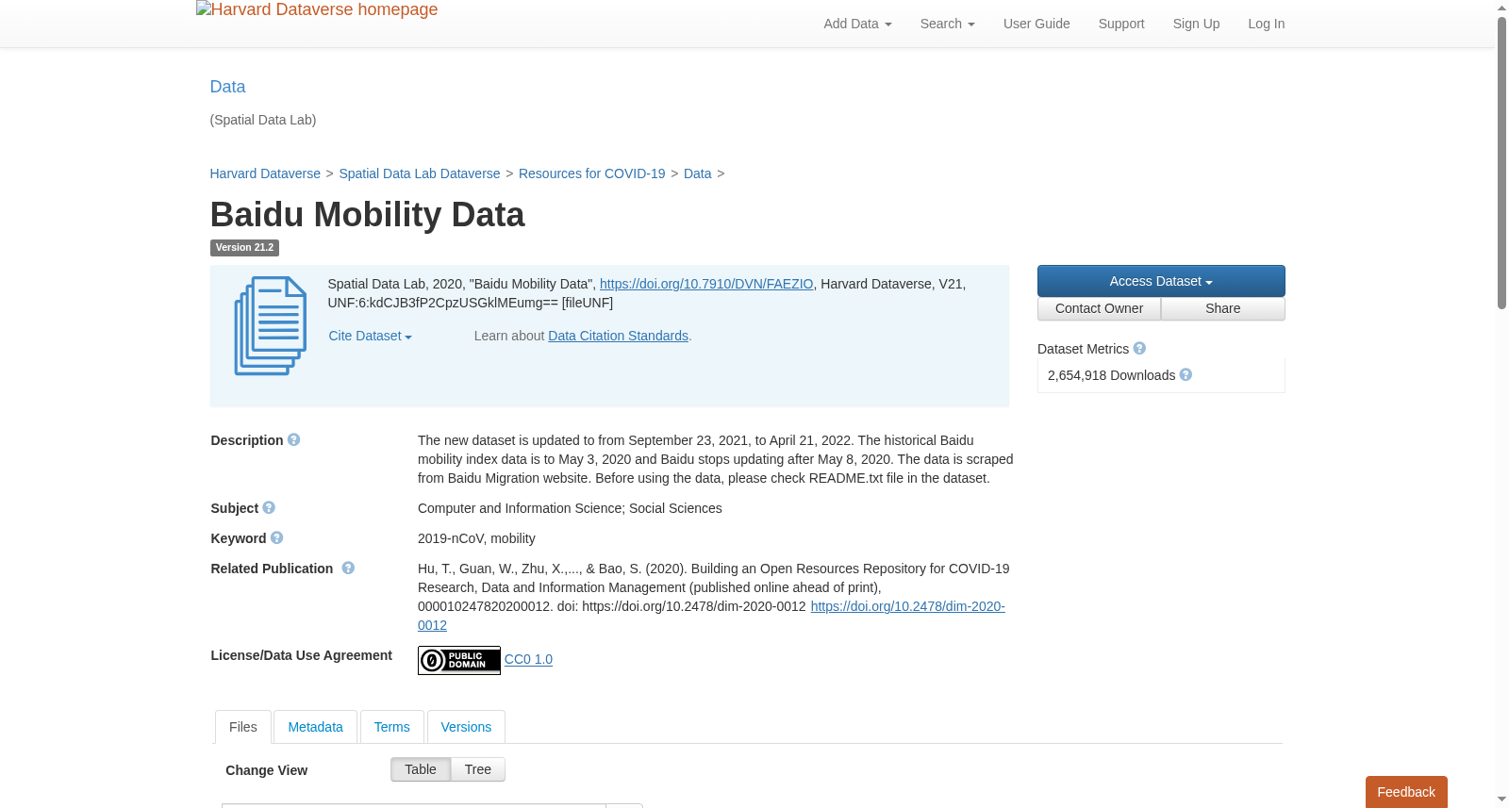The image size is (1509, 808).
Task: Click the 2,654,918 Downloads text
Action: [1111, 375]
